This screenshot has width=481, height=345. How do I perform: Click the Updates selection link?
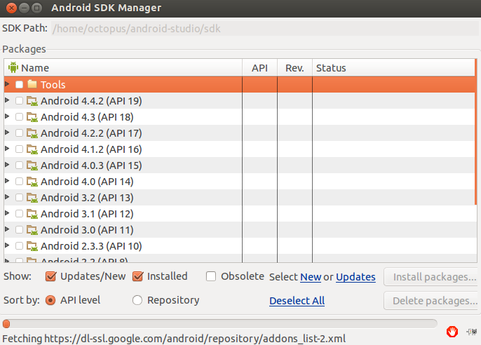pyautogui.click(x=355, y=277)
